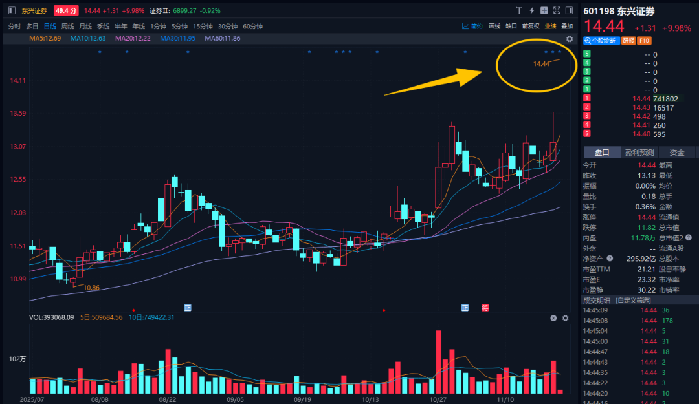Click the red event marker near 11/03
The width and height of the screenshot is (699, 404).
(x=485, y=308)
